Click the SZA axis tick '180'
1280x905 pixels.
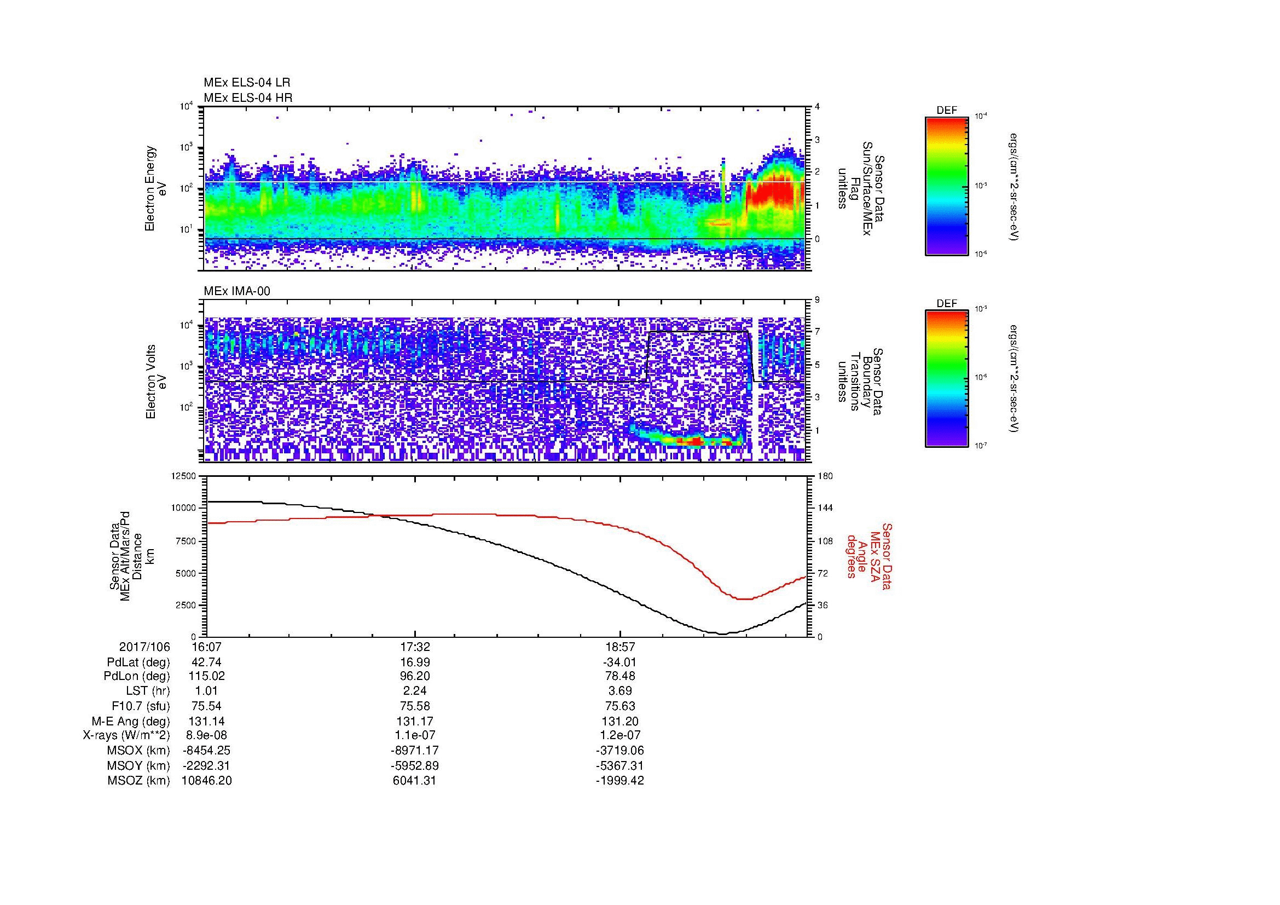tap(825, 476)
